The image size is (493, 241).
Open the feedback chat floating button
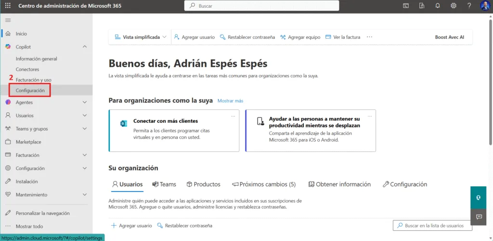(479, 217)
